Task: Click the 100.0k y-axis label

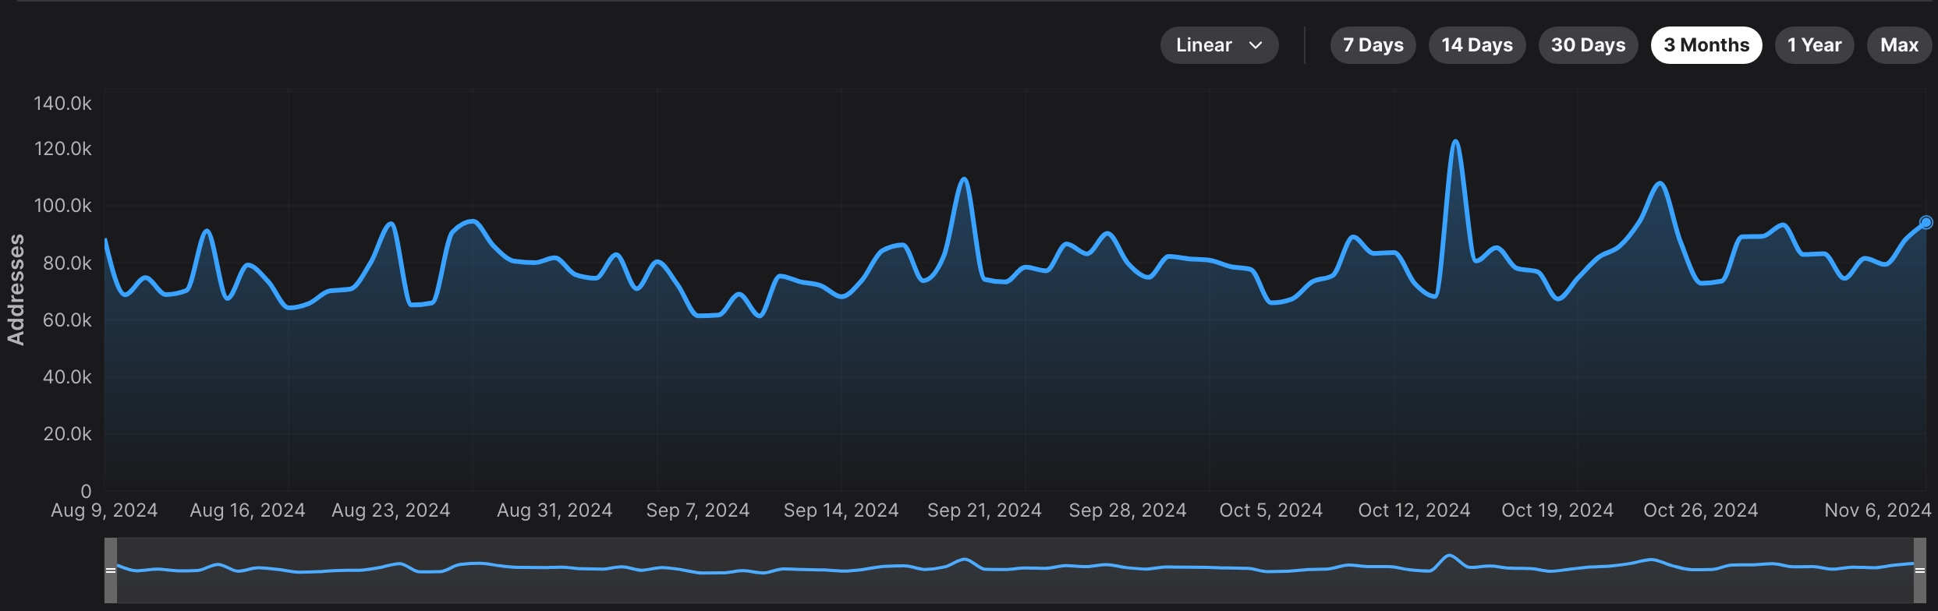Action: (62, 206)
